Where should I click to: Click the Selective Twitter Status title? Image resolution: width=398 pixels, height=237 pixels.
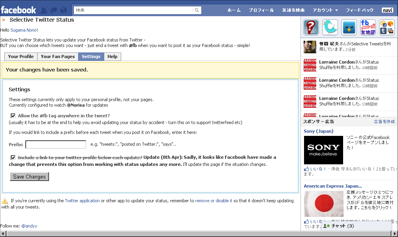(x=41, y=20)
